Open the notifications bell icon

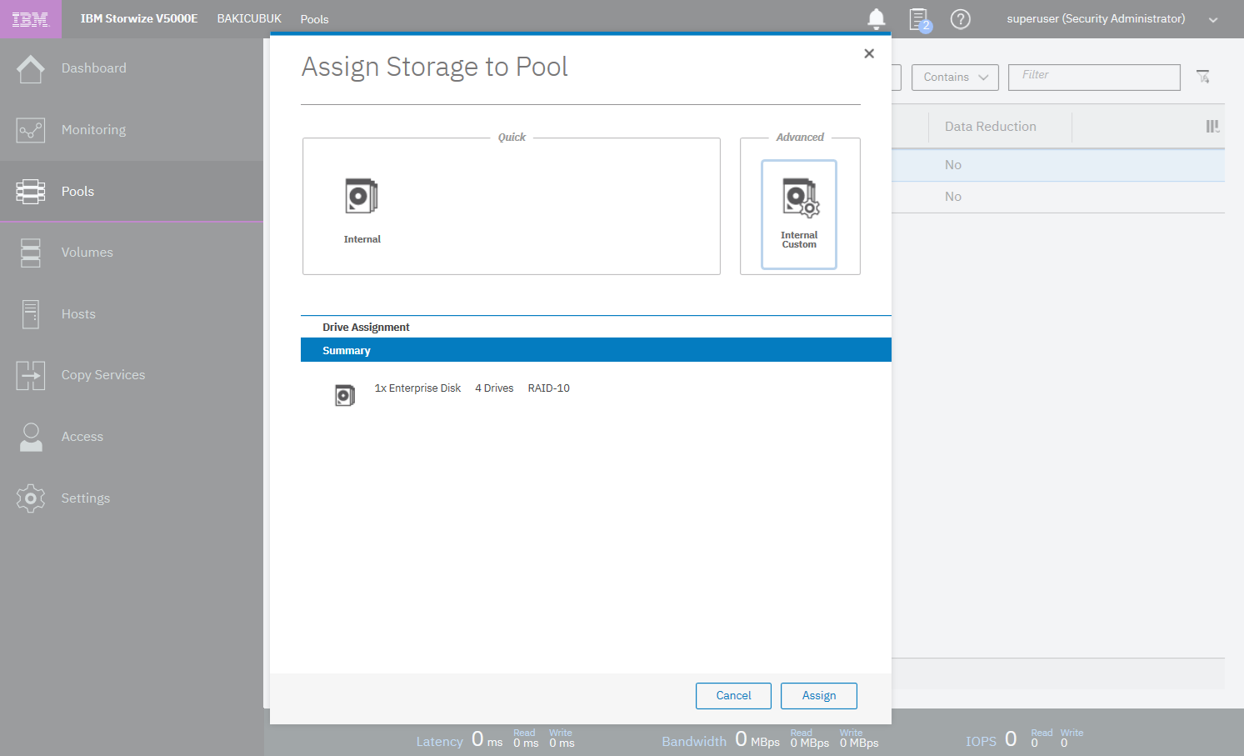[877, 18]
